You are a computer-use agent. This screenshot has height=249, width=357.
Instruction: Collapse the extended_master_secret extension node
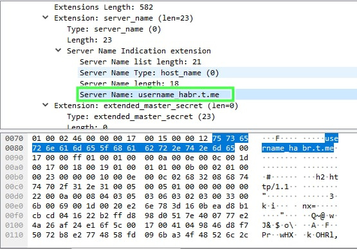(46, 105)
